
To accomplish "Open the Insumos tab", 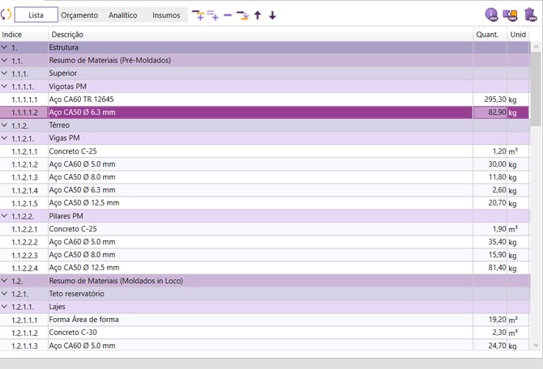I will [166, 15].
